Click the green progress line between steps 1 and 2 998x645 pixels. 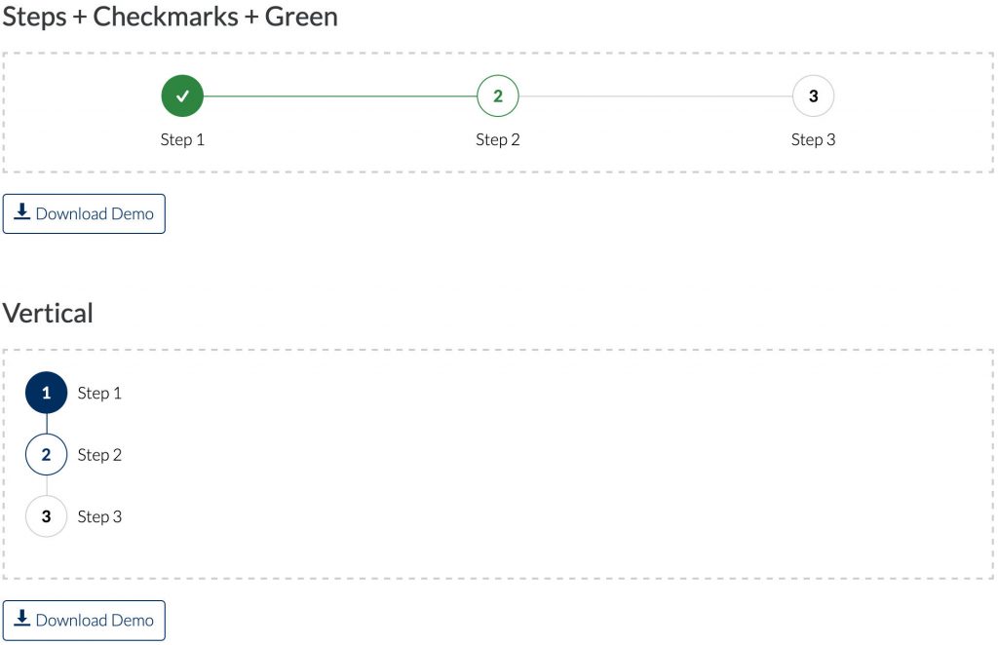(x=340, y=96)
